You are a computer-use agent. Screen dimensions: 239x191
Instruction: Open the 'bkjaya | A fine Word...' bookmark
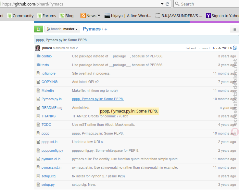point(128,16)
